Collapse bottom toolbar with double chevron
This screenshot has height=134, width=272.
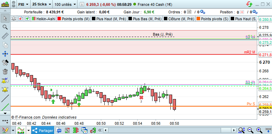[x=100, y=130]
